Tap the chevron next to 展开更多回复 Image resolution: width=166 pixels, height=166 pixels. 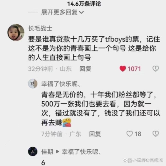point(81,12)
